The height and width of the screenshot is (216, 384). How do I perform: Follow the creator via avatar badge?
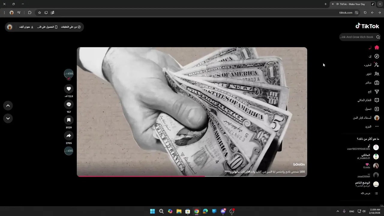(69, 79)
